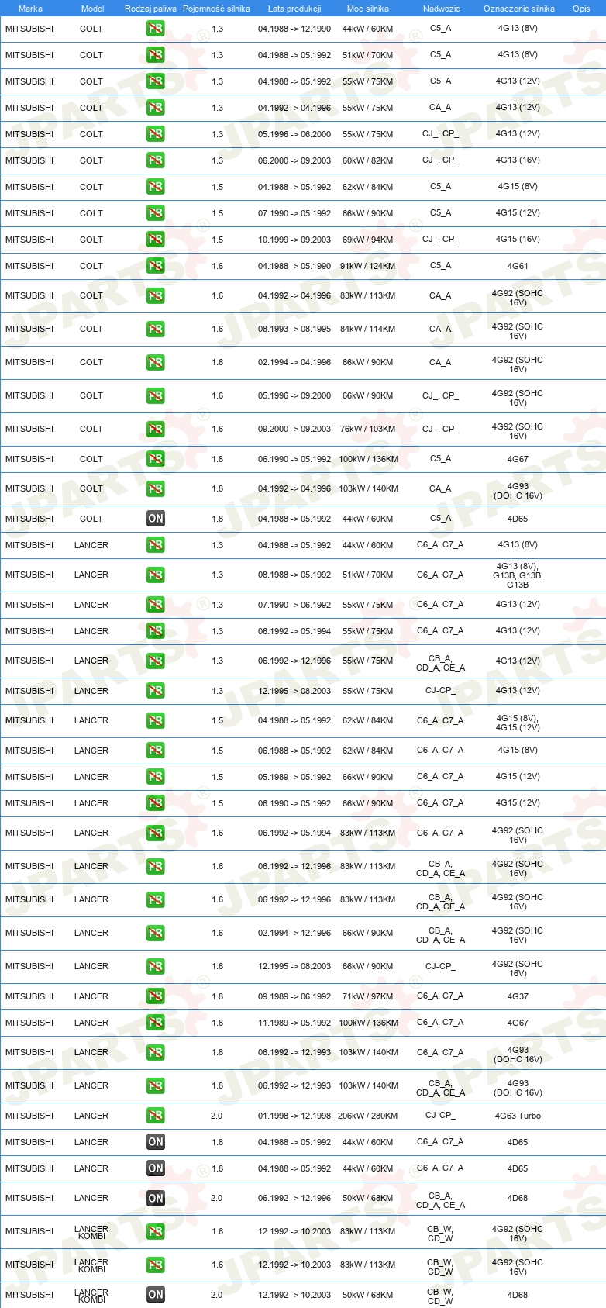The image size is (606, 1308).
Task: Click the Opis column header
Action: click(x=581, y=9)
